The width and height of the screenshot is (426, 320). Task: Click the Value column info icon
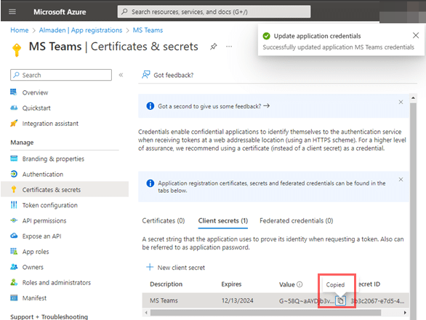click(x=300, y=284)
